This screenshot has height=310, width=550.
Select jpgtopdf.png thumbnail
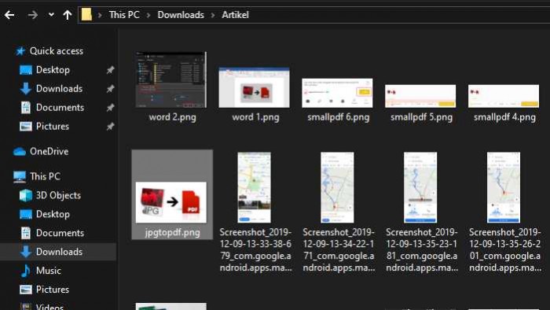171,202
